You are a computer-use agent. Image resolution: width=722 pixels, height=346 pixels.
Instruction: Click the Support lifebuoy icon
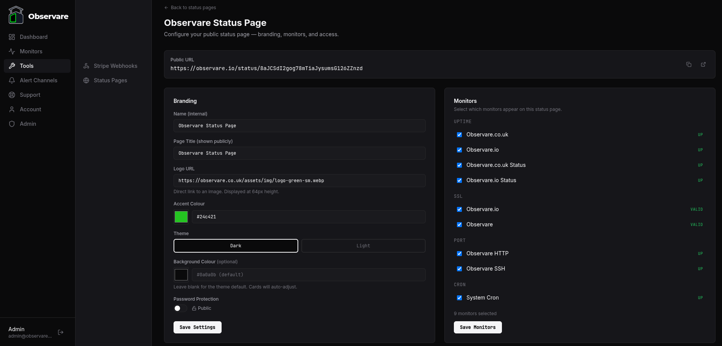pyautogui.click(x=12, y=95)
